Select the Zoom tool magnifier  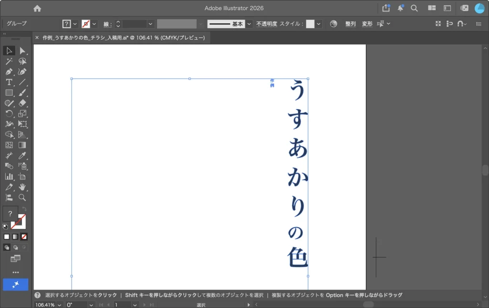click(x=22, y=198)
